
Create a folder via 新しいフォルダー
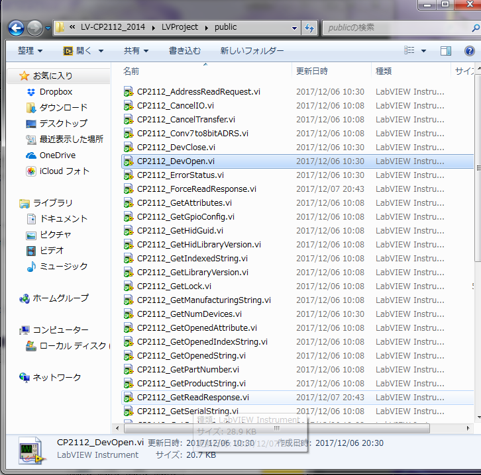252,50
